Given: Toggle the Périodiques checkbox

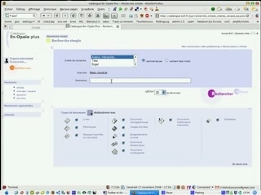Looking at the screenshot, I should coord(76,127).
